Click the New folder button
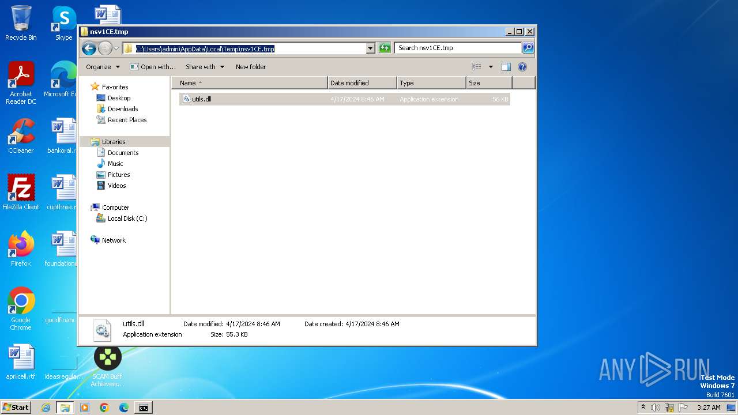738x415 pixels. click(x=251, y=67)
